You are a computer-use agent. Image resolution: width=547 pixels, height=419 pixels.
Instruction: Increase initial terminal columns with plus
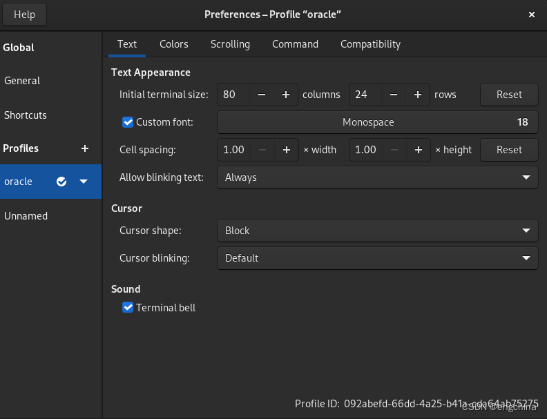coord(286,95)
